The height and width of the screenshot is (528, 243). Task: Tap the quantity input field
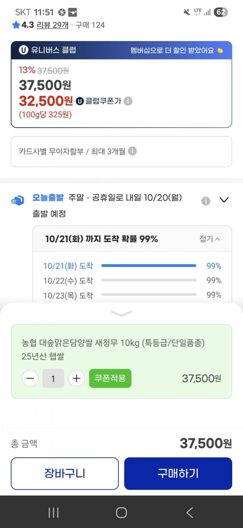[53, 379]
